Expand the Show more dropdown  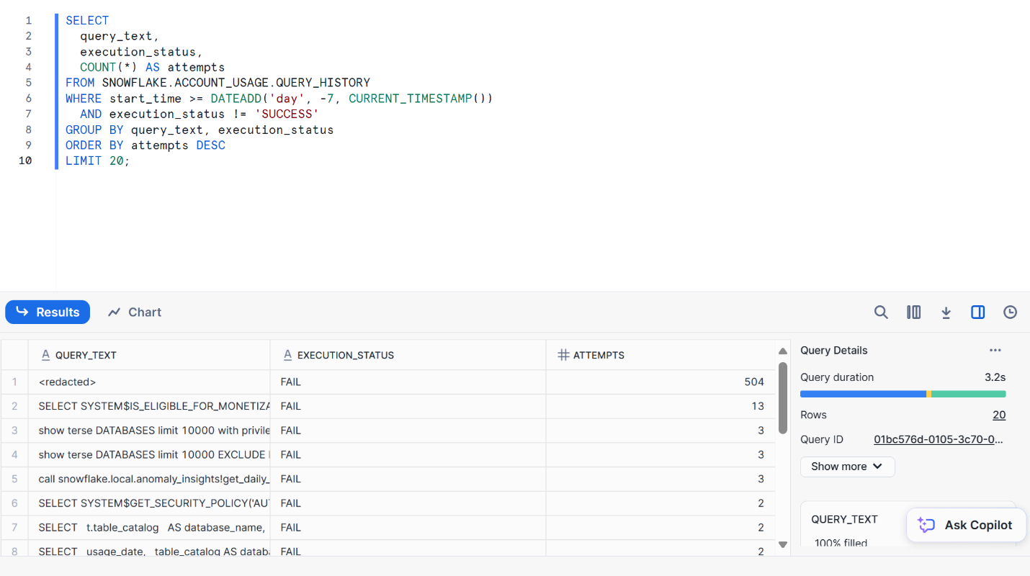[847, 467]
